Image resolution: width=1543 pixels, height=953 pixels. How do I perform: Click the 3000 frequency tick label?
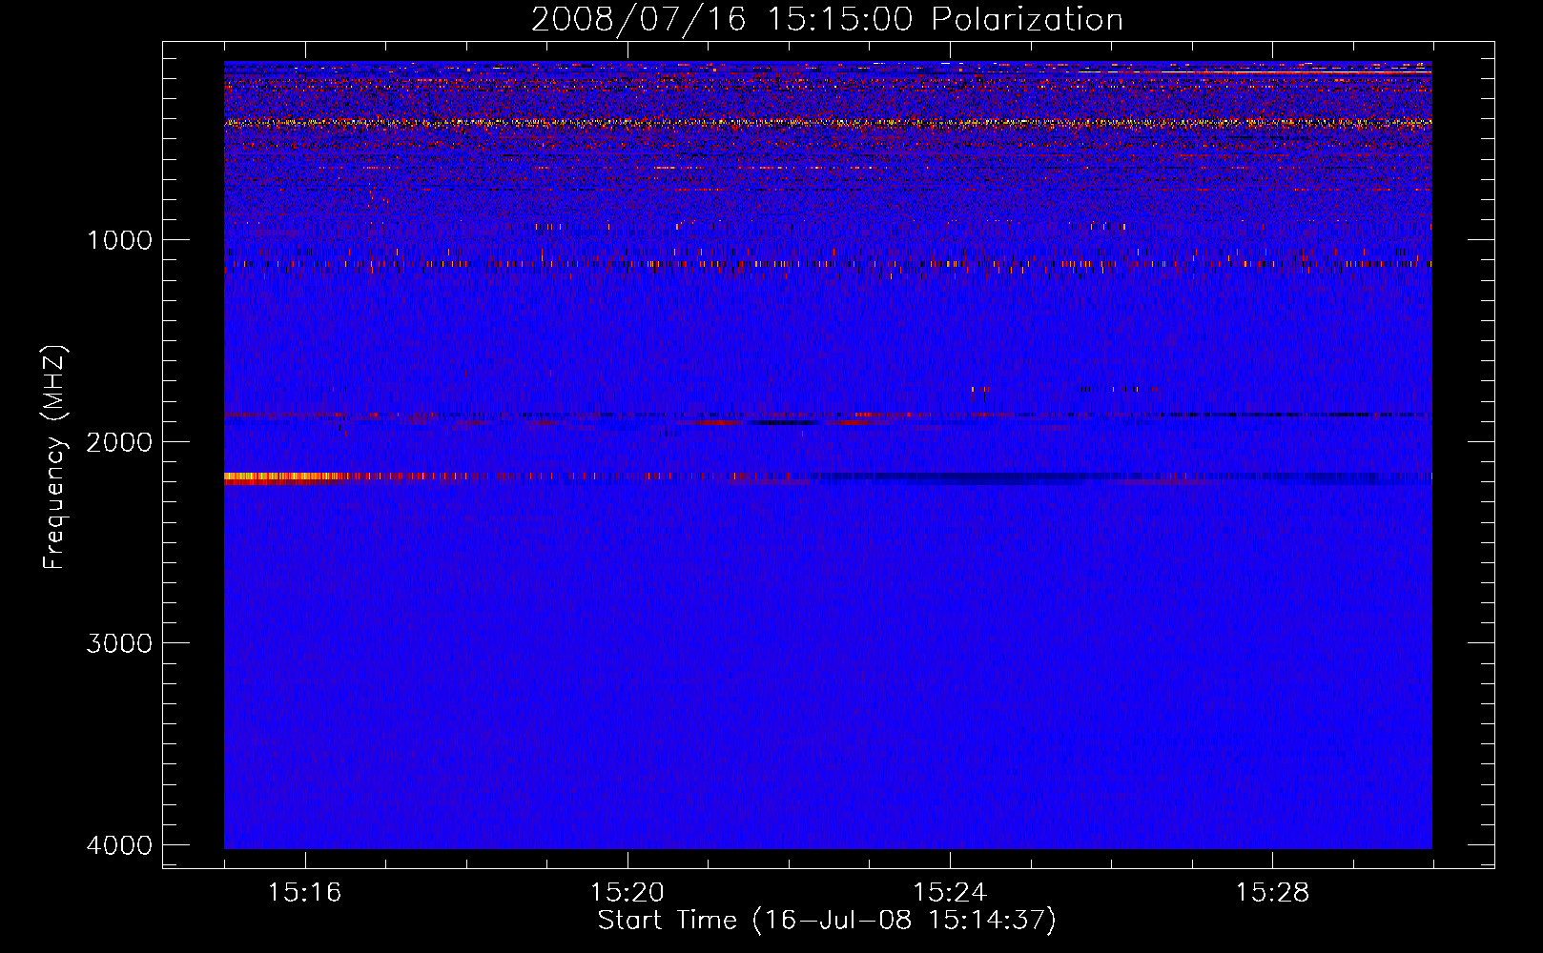(x=119, y=642)
